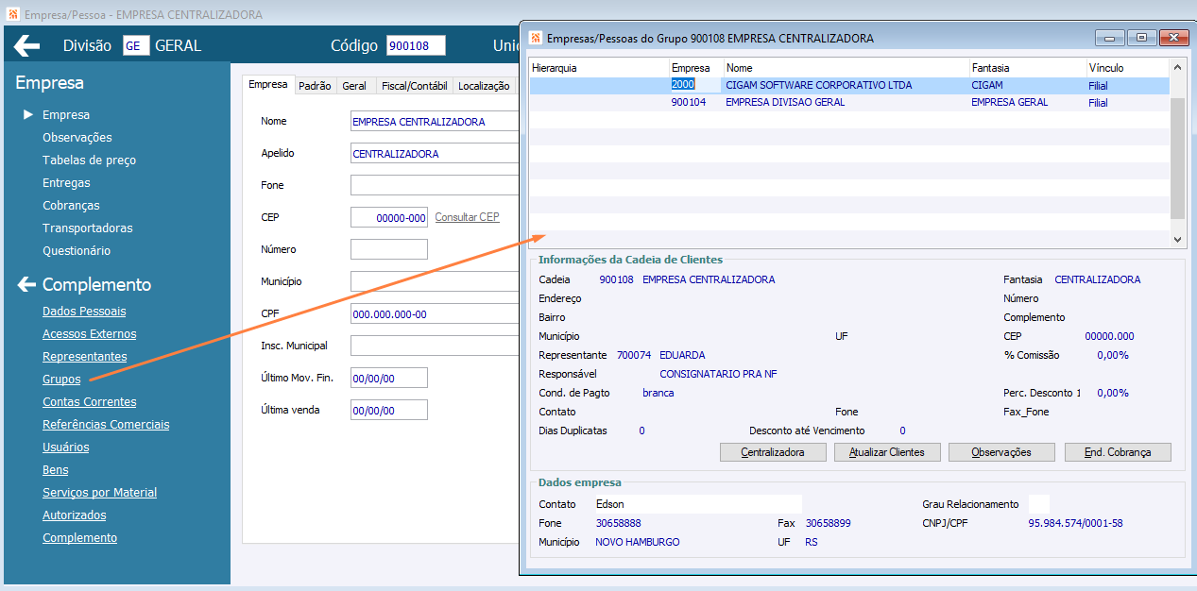Click the CEP input field
This screenshot has height=591, width=1197.
pos(389,217)
